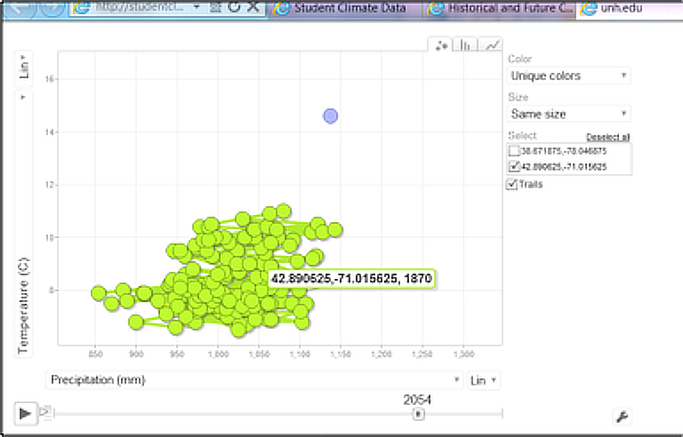Click the small playback speed icon
The height and width of the screenshot is (437, 683).
(x=46, y=412)
